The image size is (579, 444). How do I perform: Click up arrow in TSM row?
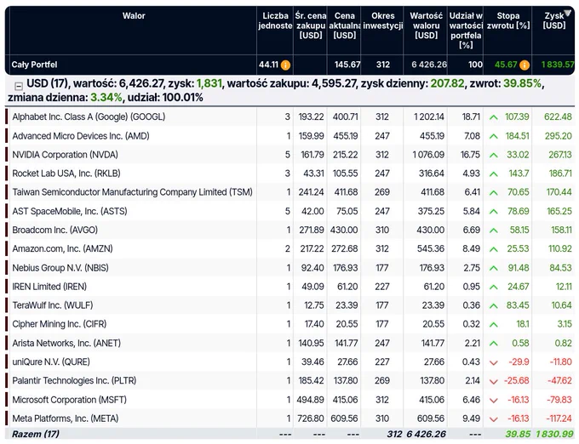(x=493, y=192)
